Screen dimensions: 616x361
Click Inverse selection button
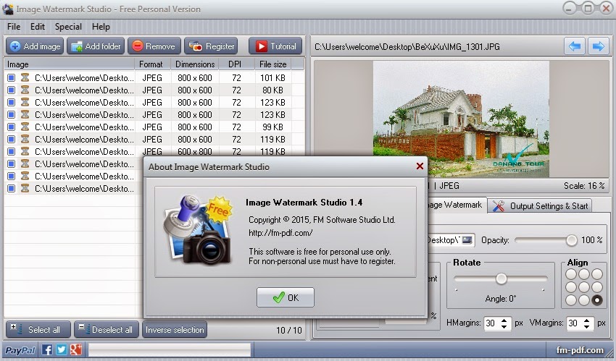click(175, 330)
